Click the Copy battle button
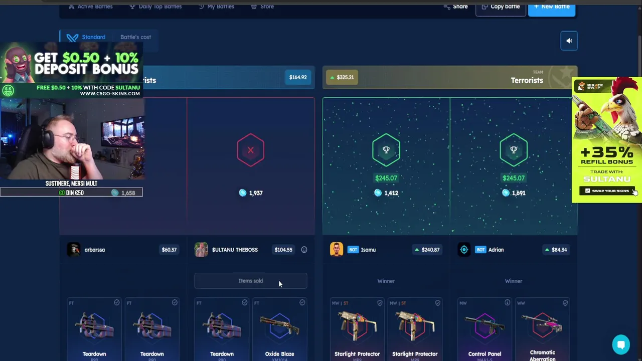This screenshot has width=642, height=361. pyautogui.click(x=501, y=7)
